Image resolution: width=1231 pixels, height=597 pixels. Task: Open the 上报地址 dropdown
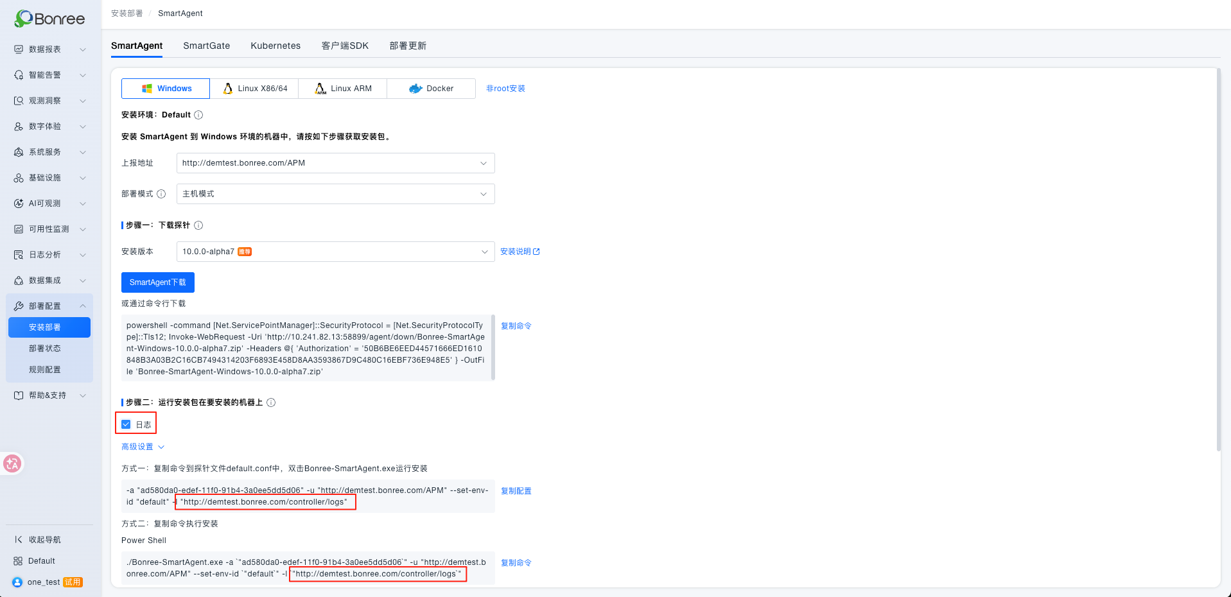(335, 163)
